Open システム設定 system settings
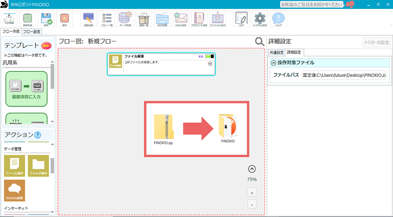Image resolution: width=393 pixels, height=217 pixels. [x=260, y=19]
